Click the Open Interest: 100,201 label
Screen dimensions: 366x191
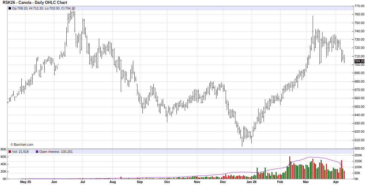(56, 152)
